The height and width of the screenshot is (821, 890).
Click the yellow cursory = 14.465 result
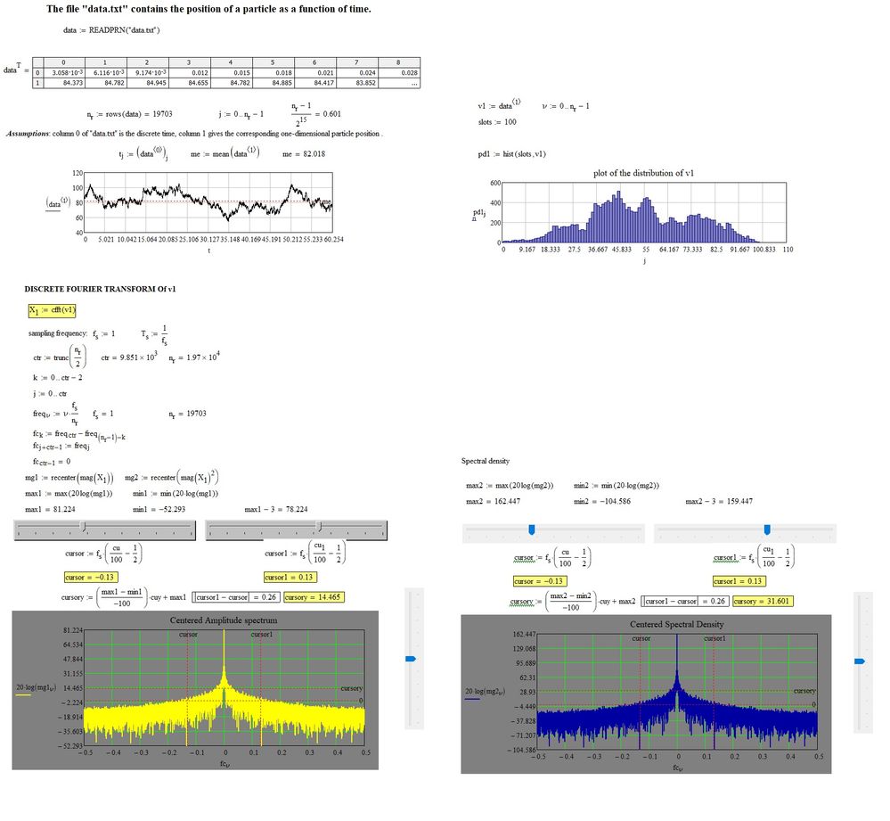click(314, 597)
